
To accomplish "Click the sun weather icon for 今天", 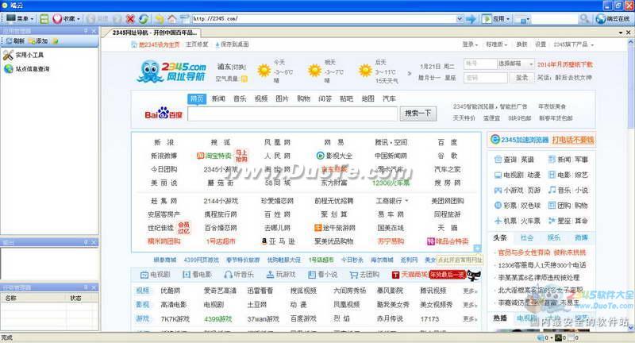I will pyautogui.click(x=264, y=71).
